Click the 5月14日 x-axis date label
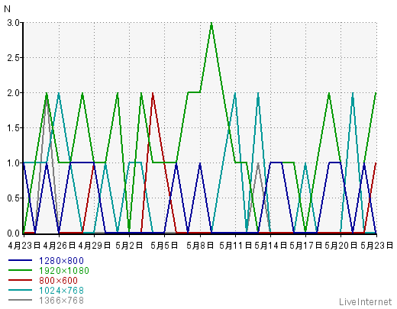Image resolution: width=397 pixels, height=309 pixels. (271, 246)
